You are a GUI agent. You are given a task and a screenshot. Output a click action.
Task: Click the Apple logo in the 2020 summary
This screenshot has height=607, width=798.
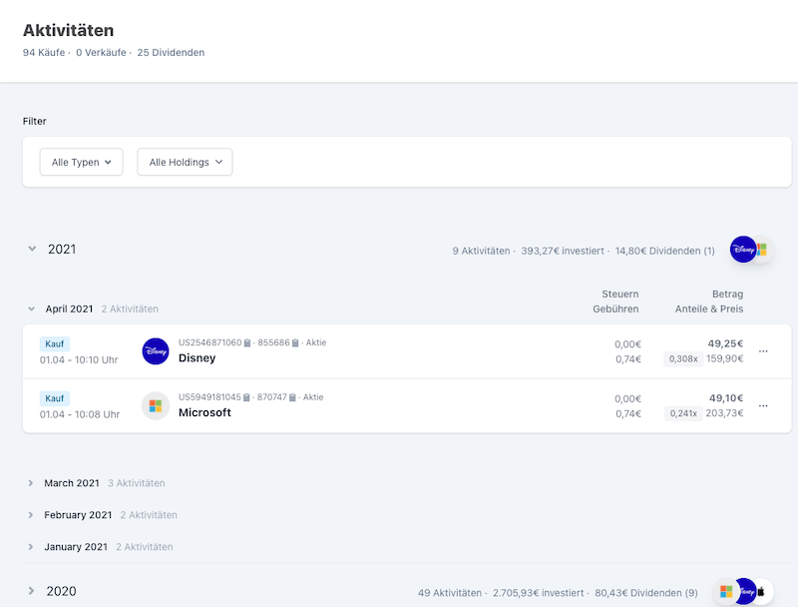[760, 592]
